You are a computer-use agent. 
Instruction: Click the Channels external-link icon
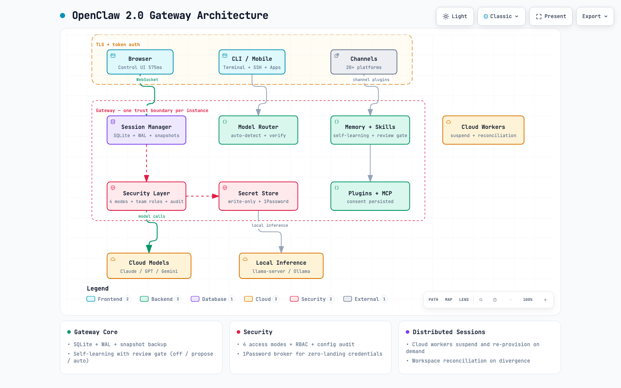(337, 56)
